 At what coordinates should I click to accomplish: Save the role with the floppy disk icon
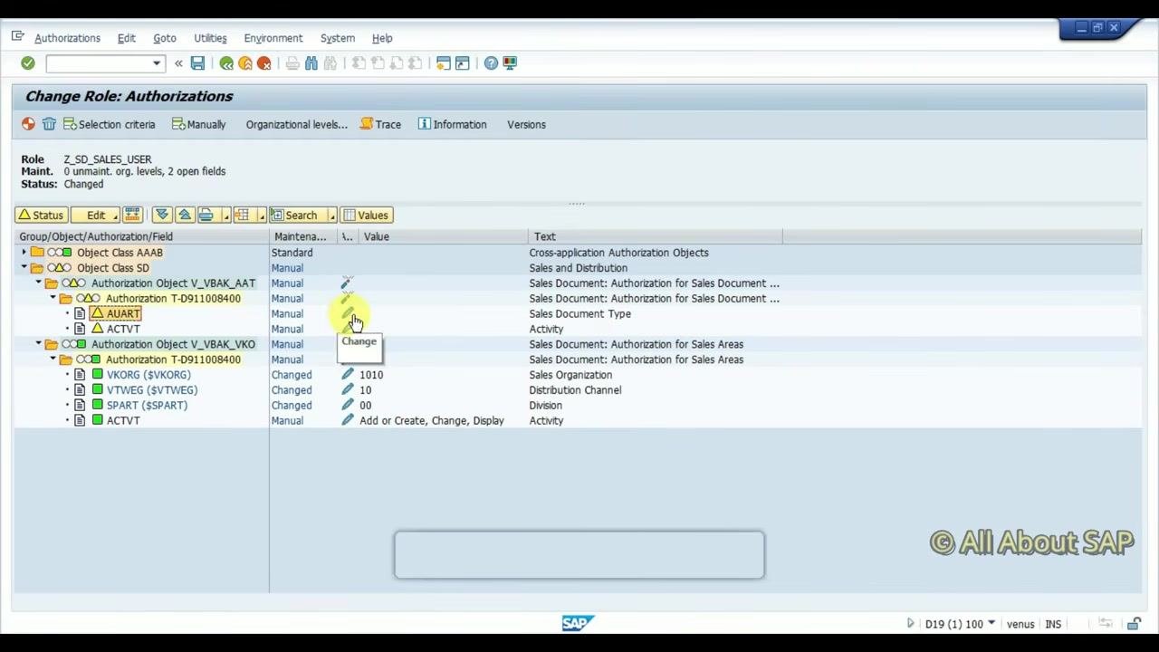197,63
